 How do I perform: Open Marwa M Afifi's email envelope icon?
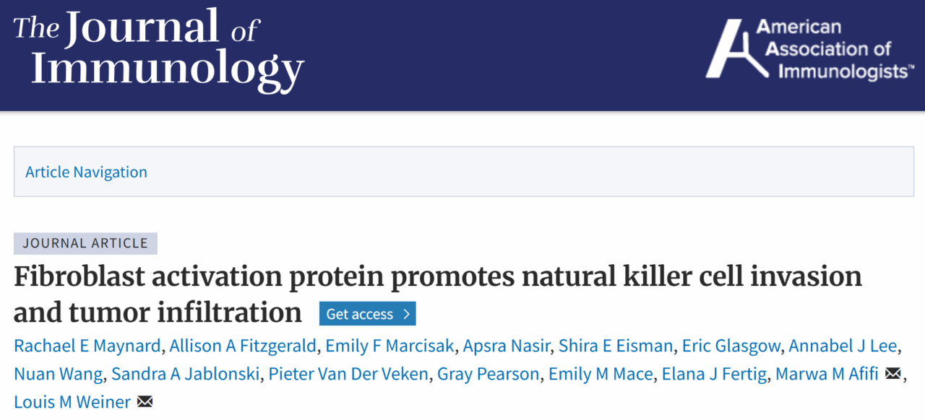(893, 374)
